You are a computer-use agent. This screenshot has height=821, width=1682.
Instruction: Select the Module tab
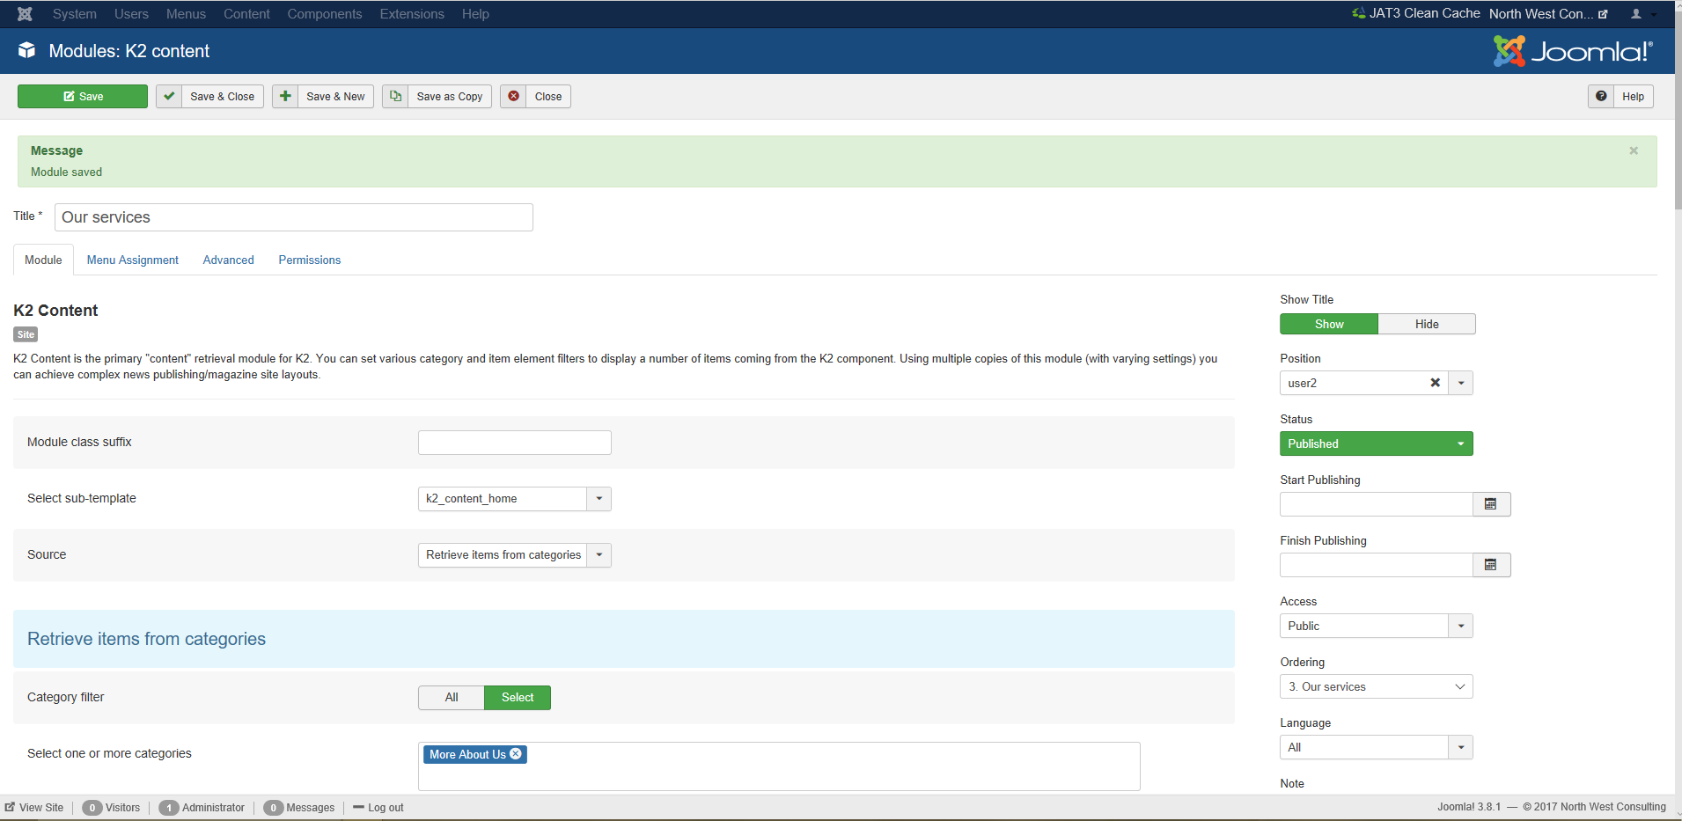point(43,260)
